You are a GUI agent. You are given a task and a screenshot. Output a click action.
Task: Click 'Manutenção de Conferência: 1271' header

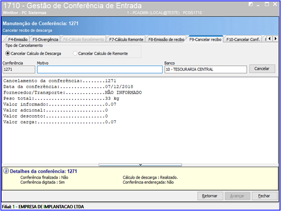[x=40, y=23]
